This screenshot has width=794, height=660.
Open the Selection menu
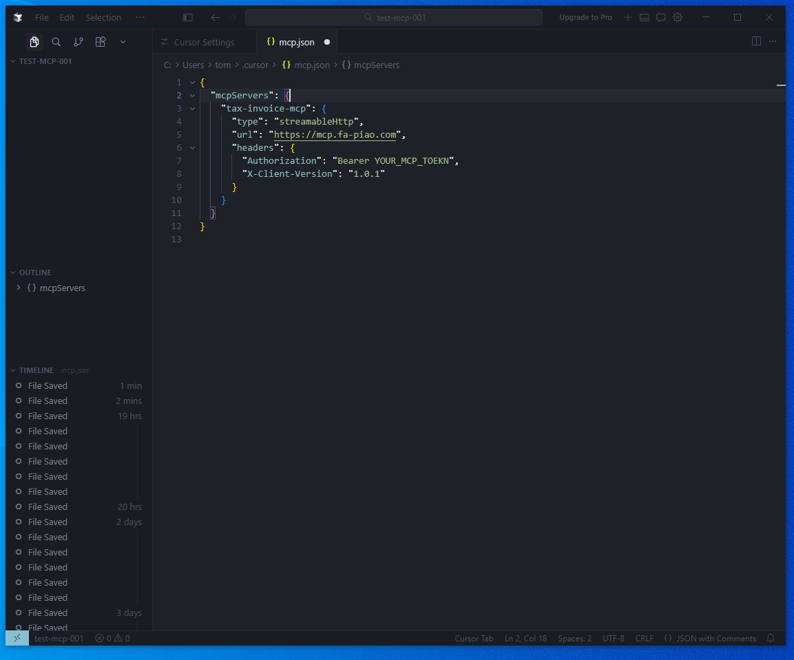click(x=103, y=17)
